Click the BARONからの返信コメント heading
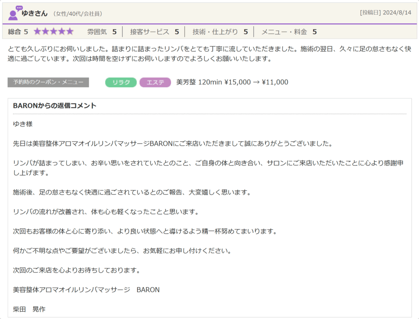This screenshot has width=419, height=319. point(54,106)
